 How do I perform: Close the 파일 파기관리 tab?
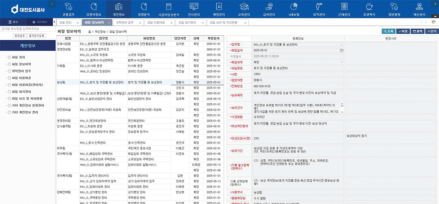[x=203, y=22]
